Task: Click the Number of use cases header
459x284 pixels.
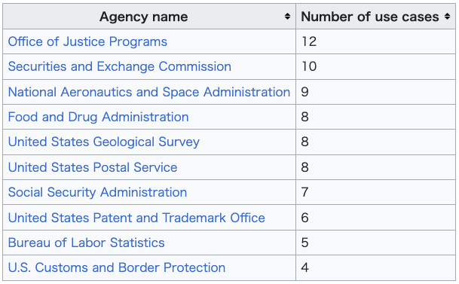Action: [375, 17]
